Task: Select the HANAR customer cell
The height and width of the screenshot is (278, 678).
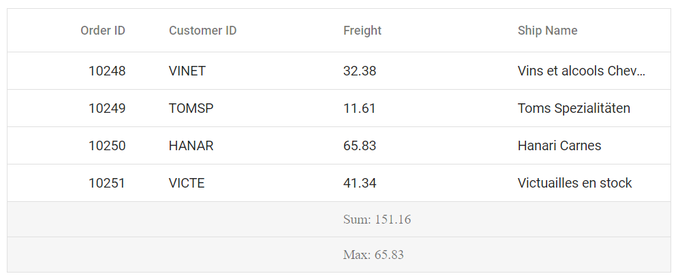Action: point(191,145)
